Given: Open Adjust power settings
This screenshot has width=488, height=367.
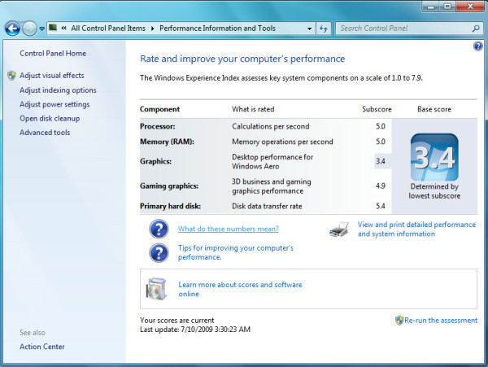Looking at the screenshot, I should (54, 104).
